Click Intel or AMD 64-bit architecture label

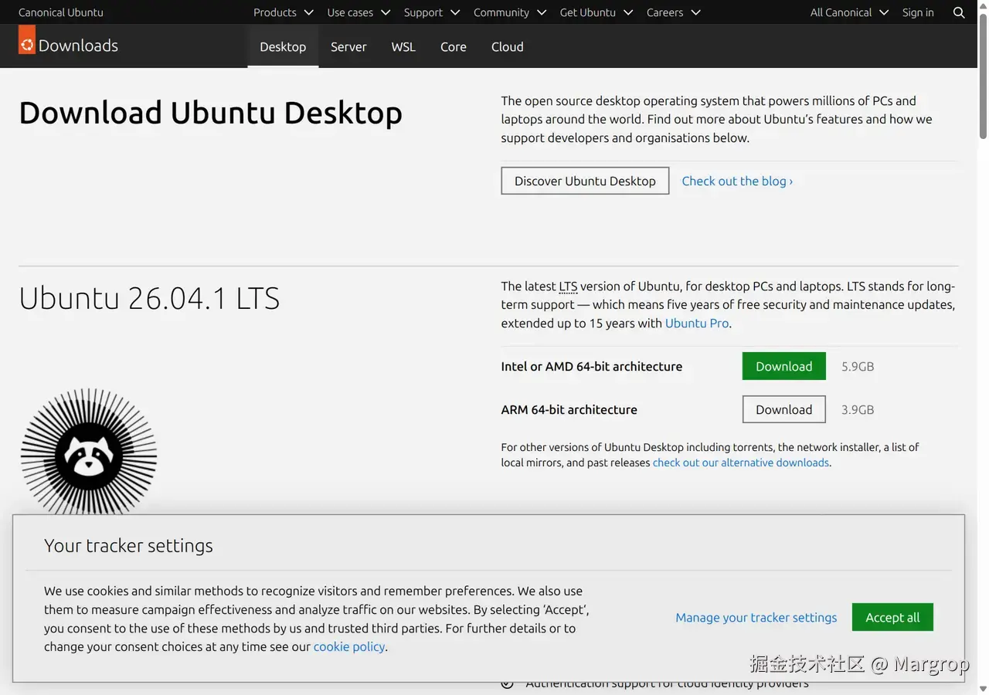pyautogui.click(x=592, y=366)
